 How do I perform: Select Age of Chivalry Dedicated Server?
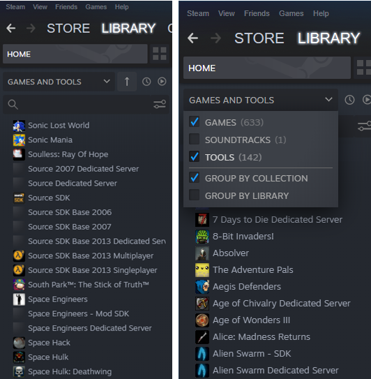click(x=282, y=304)
